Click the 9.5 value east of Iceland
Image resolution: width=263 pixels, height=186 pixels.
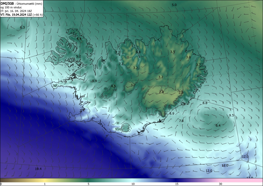(231, 115)
